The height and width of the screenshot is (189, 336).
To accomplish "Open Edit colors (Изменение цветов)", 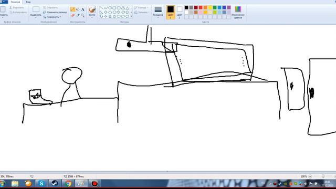I will (238, 13).
